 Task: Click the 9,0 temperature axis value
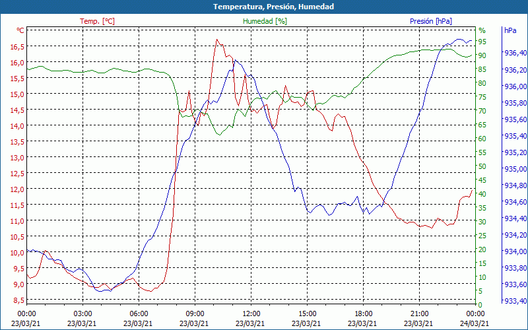click(x=18, y=284)
